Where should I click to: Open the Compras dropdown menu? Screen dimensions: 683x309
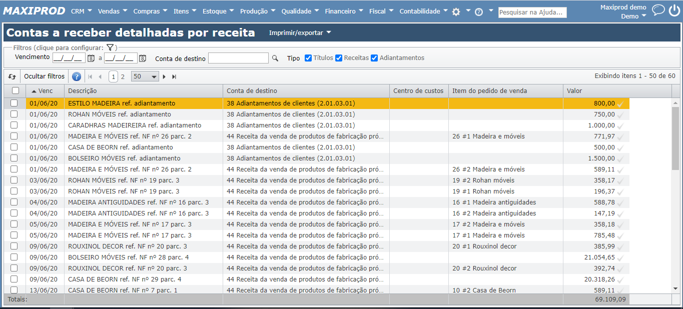point(151,11)
